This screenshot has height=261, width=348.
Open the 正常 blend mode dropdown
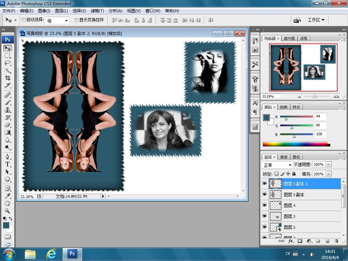point(277,165)
